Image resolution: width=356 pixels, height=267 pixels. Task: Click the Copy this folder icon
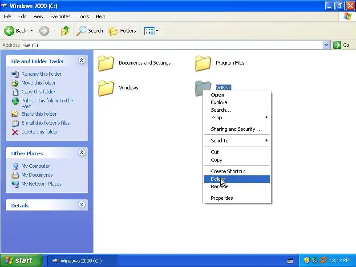pos(15,92)
